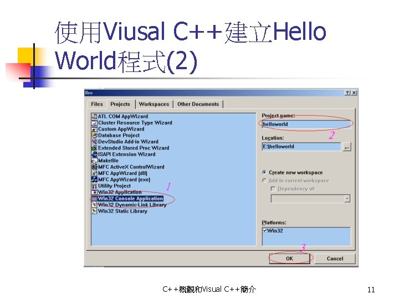Click the Win32 Application icon

click(x=94, y=192)
